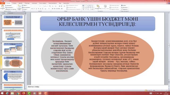Clear formatting icon in font group
This screenshot has height=95, width=170.
[50, 6]
